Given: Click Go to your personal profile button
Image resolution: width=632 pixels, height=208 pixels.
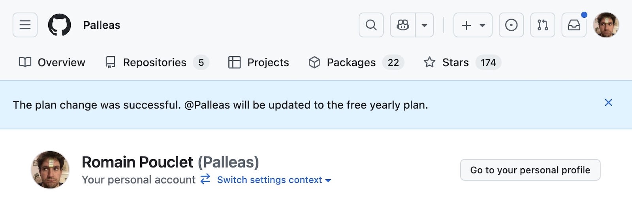Looking at the screenshot, I should point(530,170).
